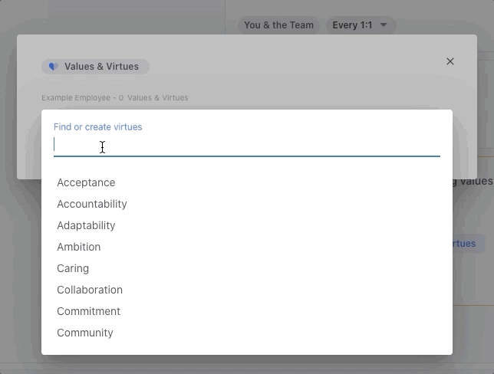Image resolution: width=494 pixels, height=374 pixels.
Task: Pick the Collaboration option
Action: tap(90, 290)
